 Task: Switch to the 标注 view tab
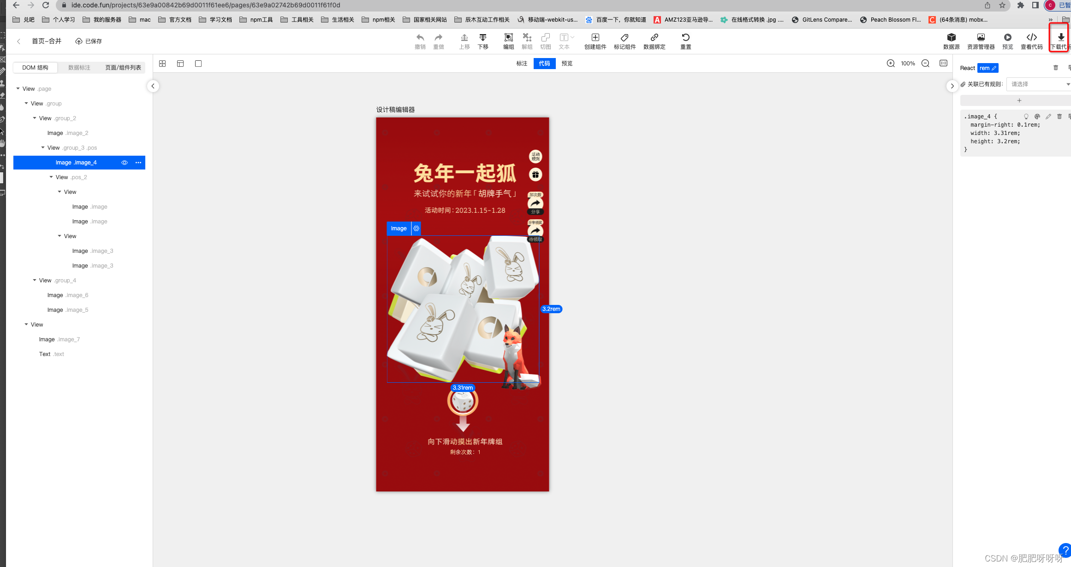[522, 64]
